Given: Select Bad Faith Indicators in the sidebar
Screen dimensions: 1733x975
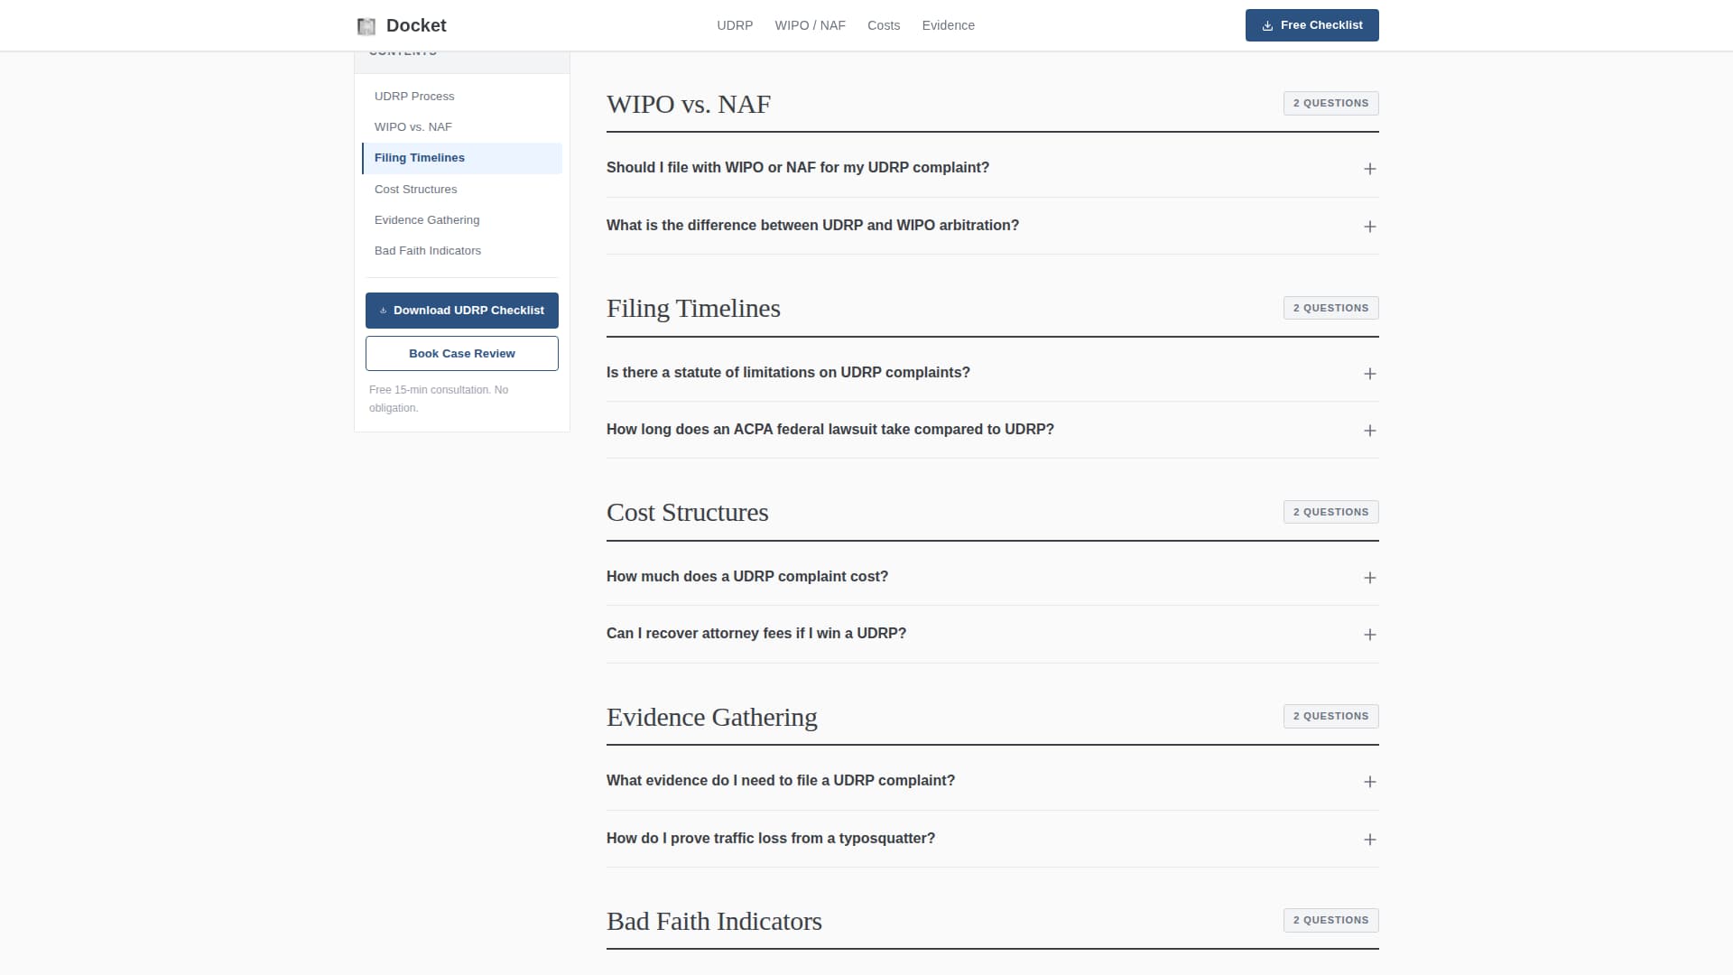Looking at the screenshot, I should (x=427, y=250).
